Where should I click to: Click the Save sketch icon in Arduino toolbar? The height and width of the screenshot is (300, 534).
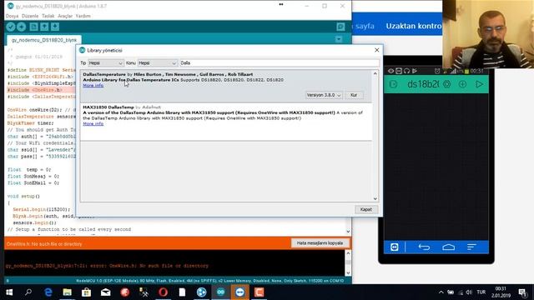click(x=55, y=27)
